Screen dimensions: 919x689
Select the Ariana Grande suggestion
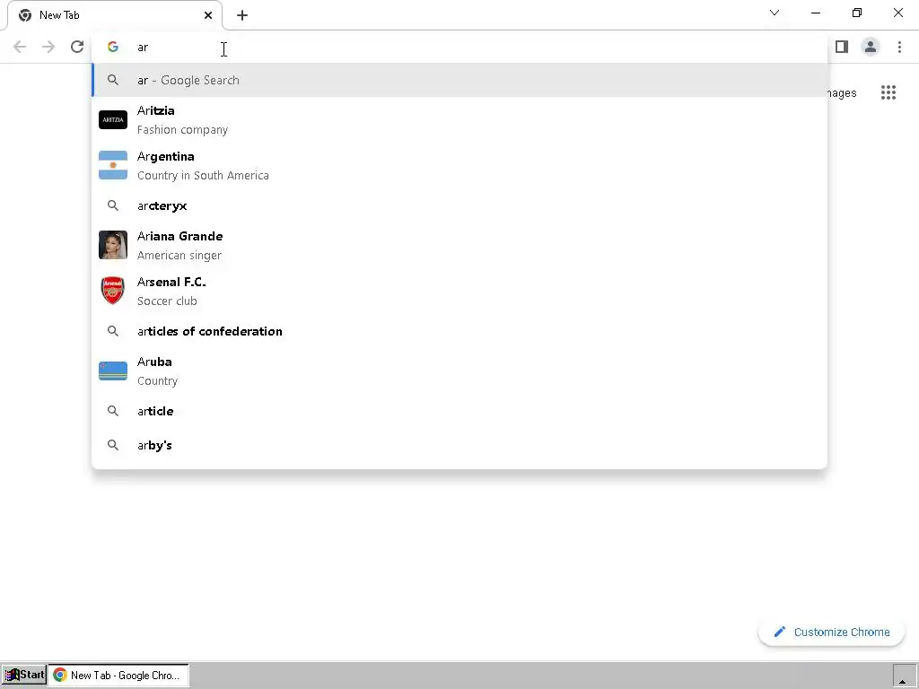(459, 245)
